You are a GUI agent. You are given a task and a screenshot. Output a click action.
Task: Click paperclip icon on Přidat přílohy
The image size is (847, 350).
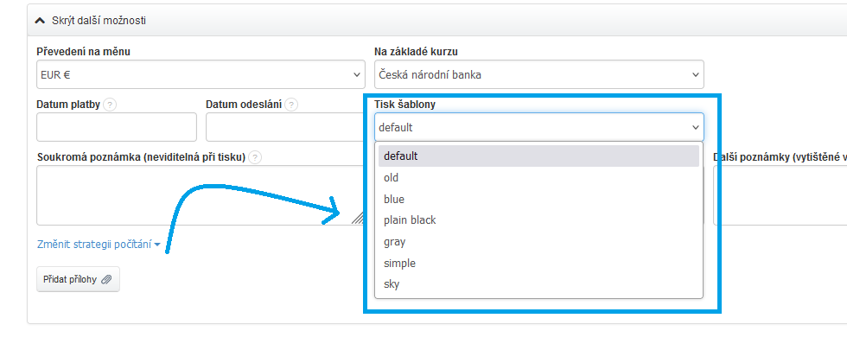click(x=106, y=279)
